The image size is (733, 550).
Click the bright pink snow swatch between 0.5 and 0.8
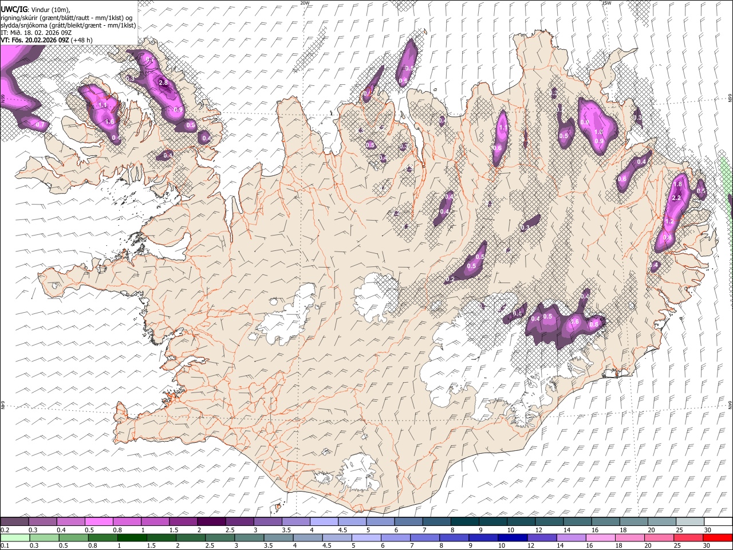[98, 521]
